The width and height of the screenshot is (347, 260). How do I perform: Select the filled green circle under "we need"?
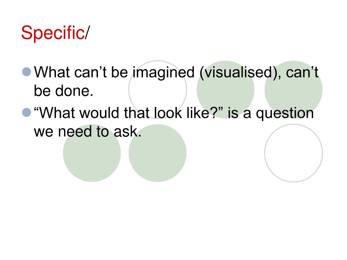click(92, 153)
